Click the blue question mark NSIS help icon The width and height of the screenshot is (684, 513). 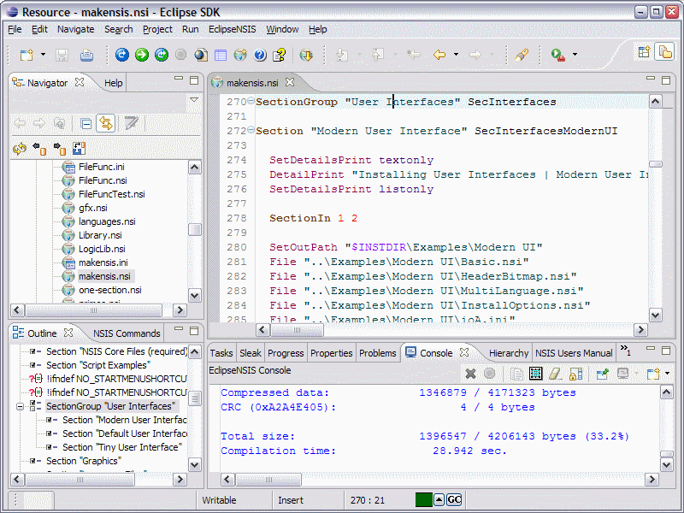[260, 55]
